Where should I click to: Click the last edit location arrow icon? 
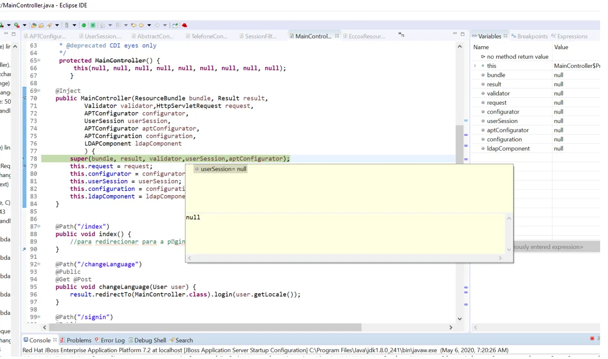coord(133,25)
